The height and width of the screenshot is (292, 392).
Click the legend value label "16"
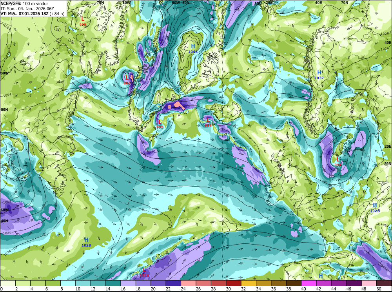[123, 289]
